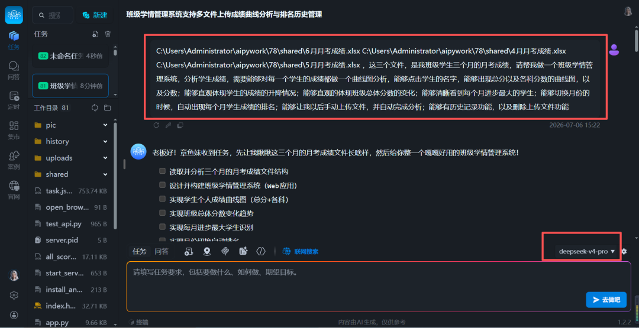The image size is (639, 328).
Task: Open the task.js... file of 753.74 KB
Action: click(72, 191)
